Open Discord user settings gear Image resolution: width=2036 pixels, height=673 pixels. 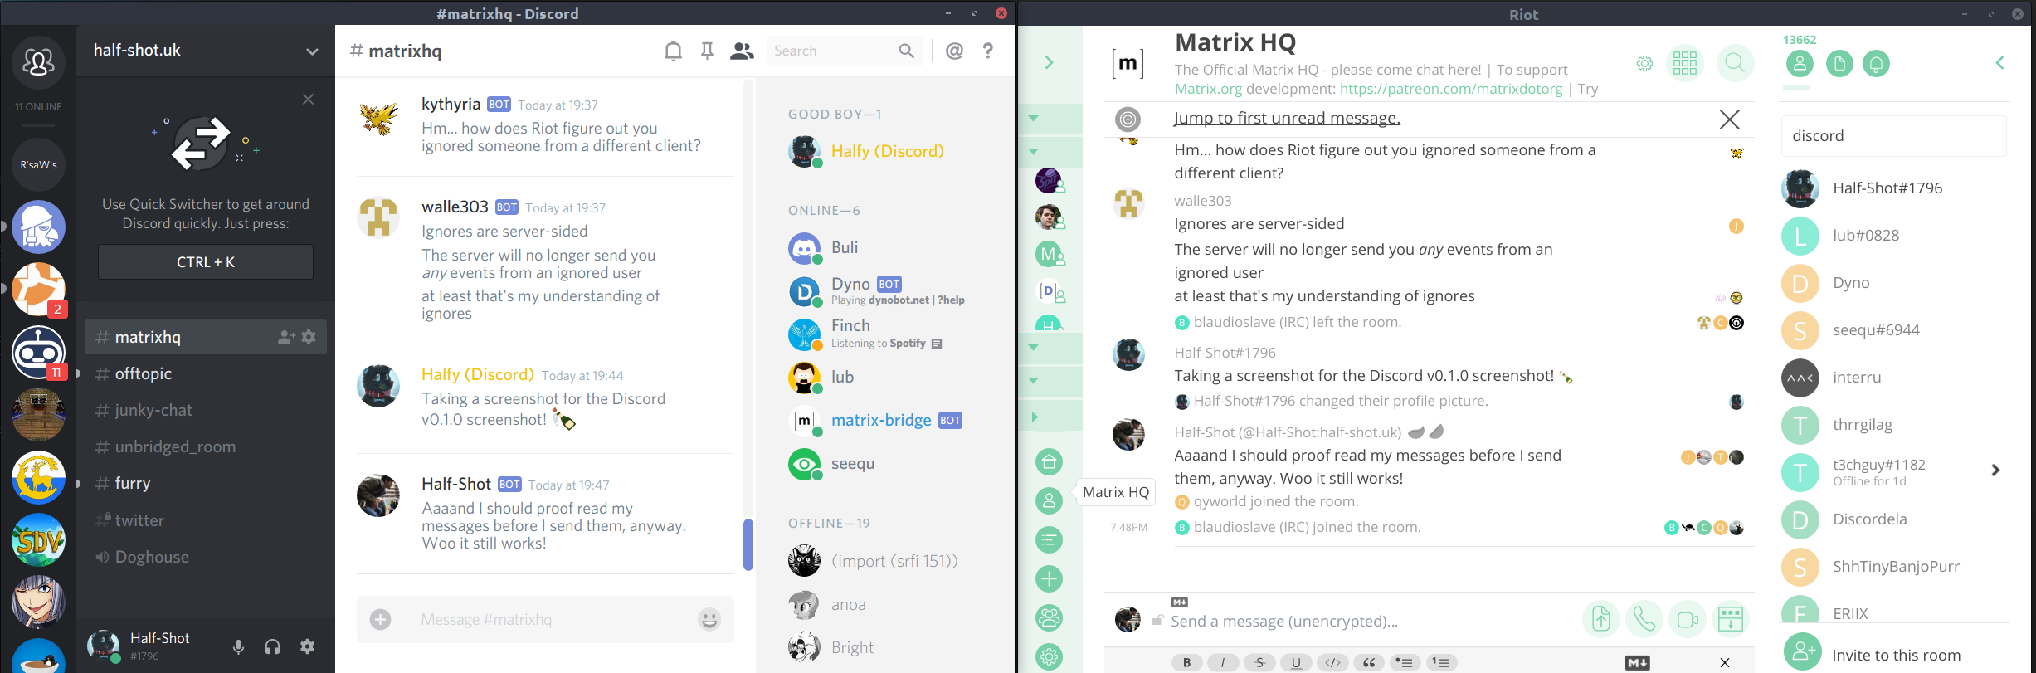point(307,646)
